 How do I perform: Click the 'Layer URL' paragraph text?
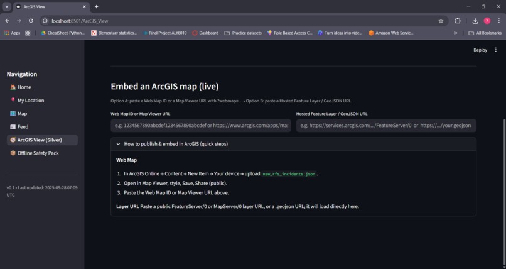point(237,206)
